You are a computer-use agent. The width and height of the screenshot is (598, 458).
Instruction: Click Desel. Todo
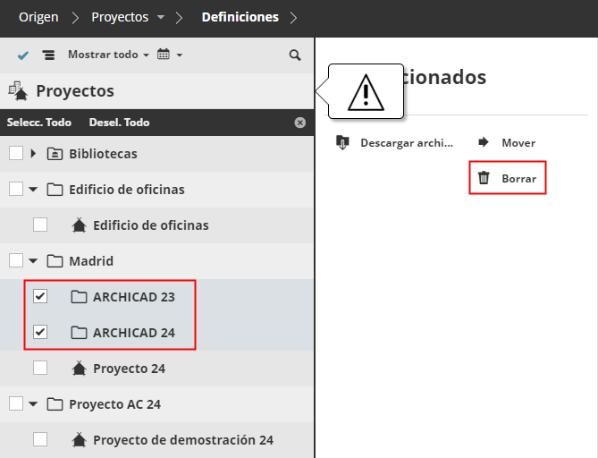(x=119, y=123)
